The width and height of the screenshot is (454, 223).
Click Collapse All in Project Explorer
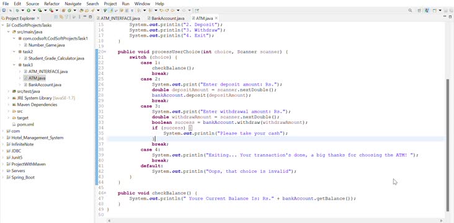tap(56, 17)
